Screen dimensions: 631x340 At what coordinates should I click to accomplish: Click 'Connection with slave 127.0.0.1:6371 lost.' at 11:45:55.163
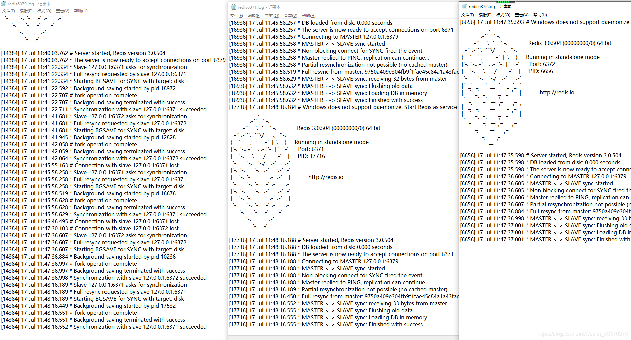[91, 165]
